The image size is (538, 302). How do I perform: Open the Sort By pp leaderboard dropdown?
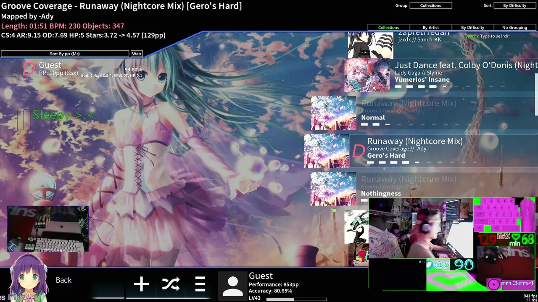point(65,54)
